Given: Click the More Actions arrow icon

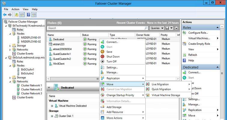Looking at the screenshot, I should pyautogui.click(x=102, y=118).
